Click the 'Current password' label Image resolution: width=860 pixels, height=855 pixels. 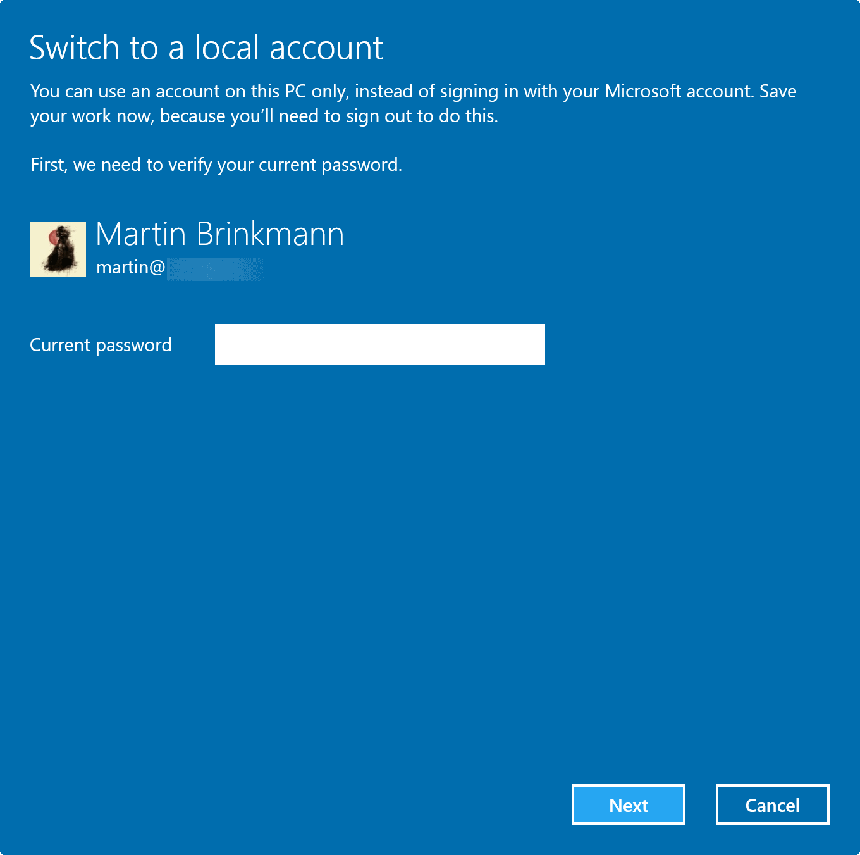tap(101, 345)
